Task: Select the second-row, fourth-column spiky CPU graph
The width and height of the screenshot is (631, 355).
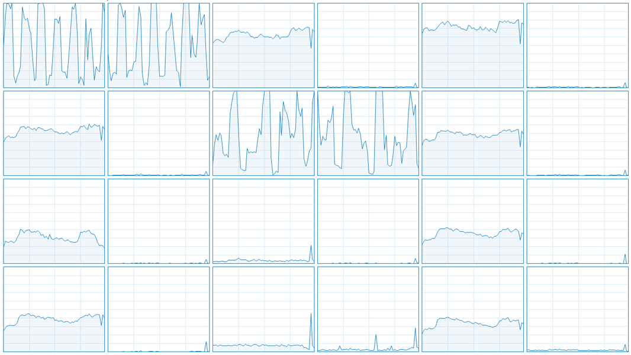Action: pyautogui.click(x=368, y=133)
